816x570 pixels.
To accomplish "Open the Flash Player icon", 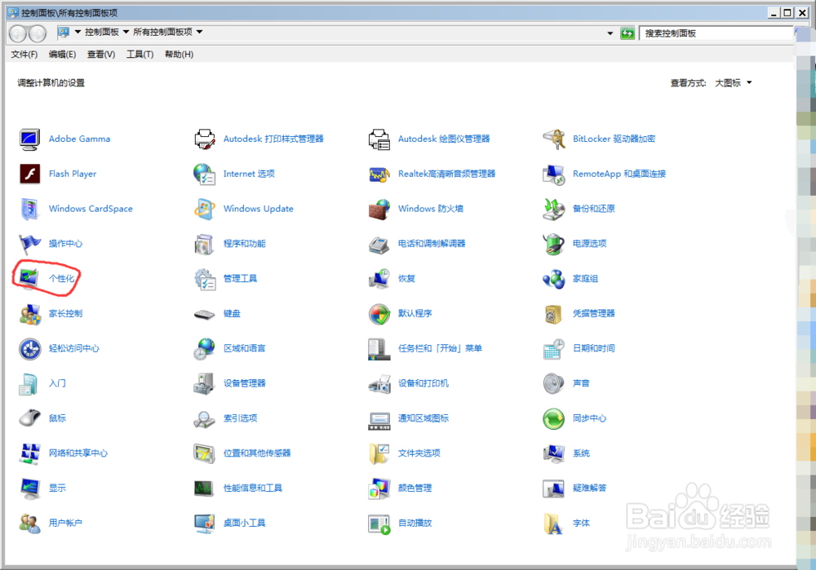I will coord(29,175).
